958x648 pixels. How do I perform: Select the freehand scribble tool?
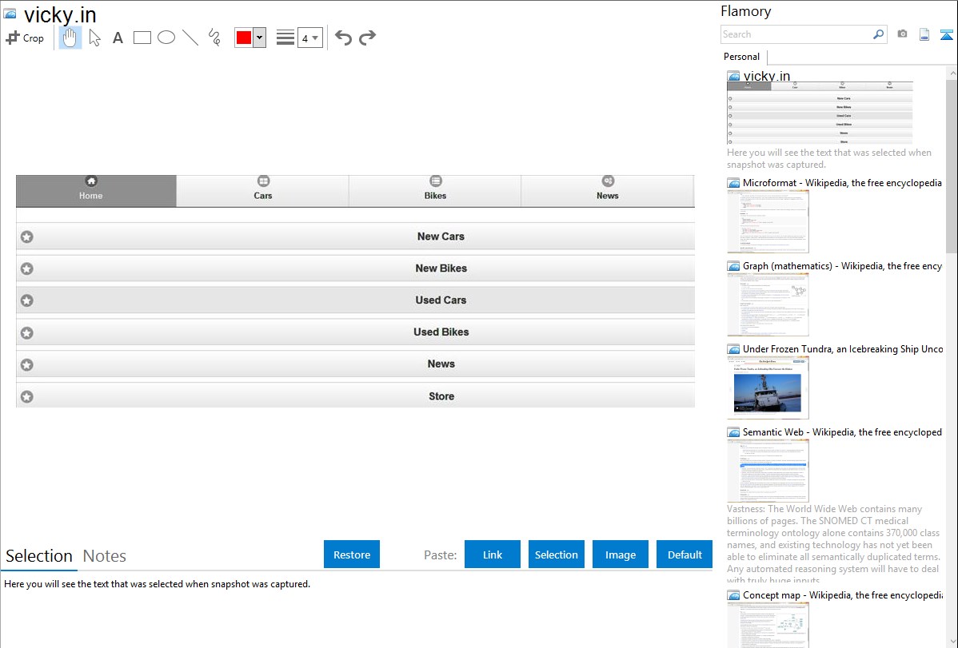tap(214, 38)
